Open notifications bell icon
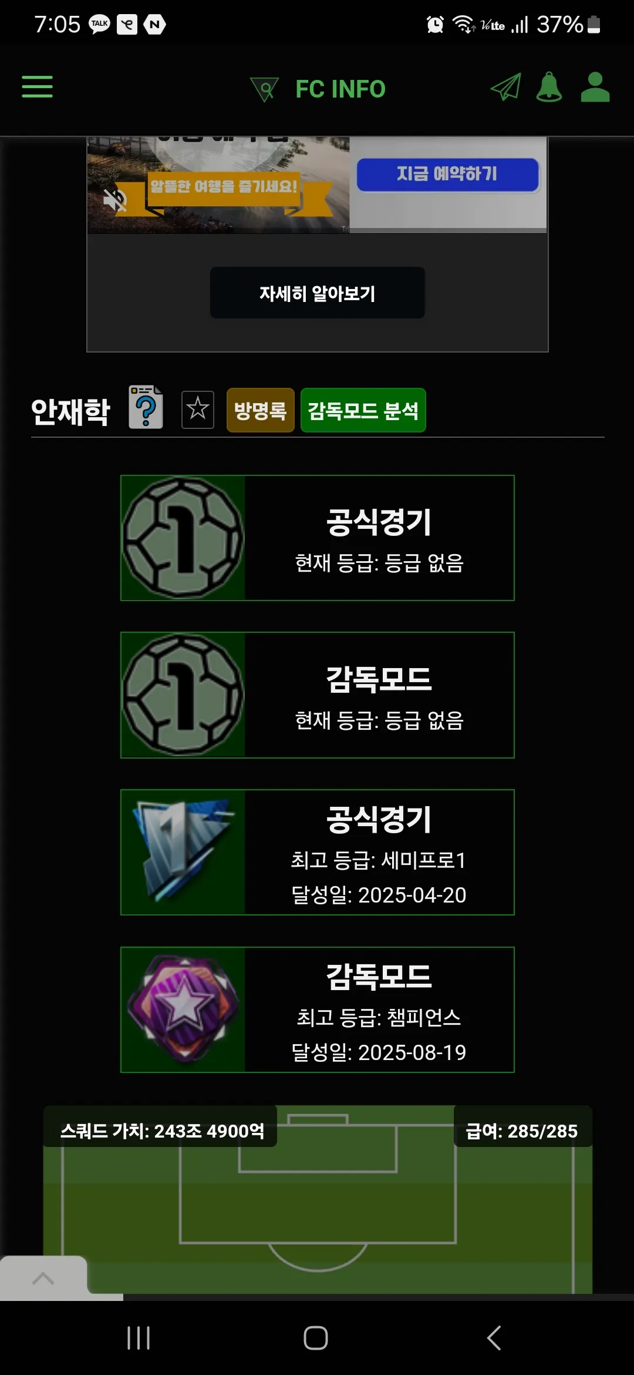The height and width of the screenshot is (1375, 634). pos(549,87)
